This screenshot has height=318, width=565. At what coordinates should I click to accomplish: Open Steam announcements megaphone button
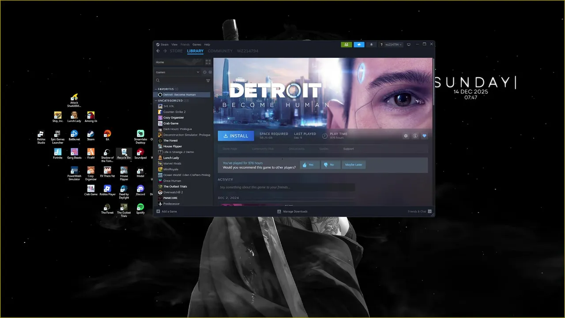(359, 45)
